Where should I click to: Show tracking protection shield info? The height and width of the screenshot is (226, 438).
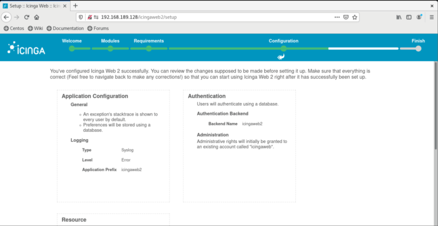[x=81, y=17]
